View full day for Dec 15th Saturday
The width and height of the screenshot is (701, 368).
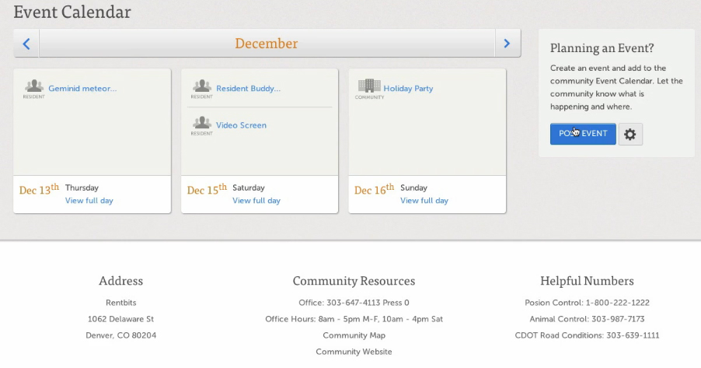tap(256, 201)
